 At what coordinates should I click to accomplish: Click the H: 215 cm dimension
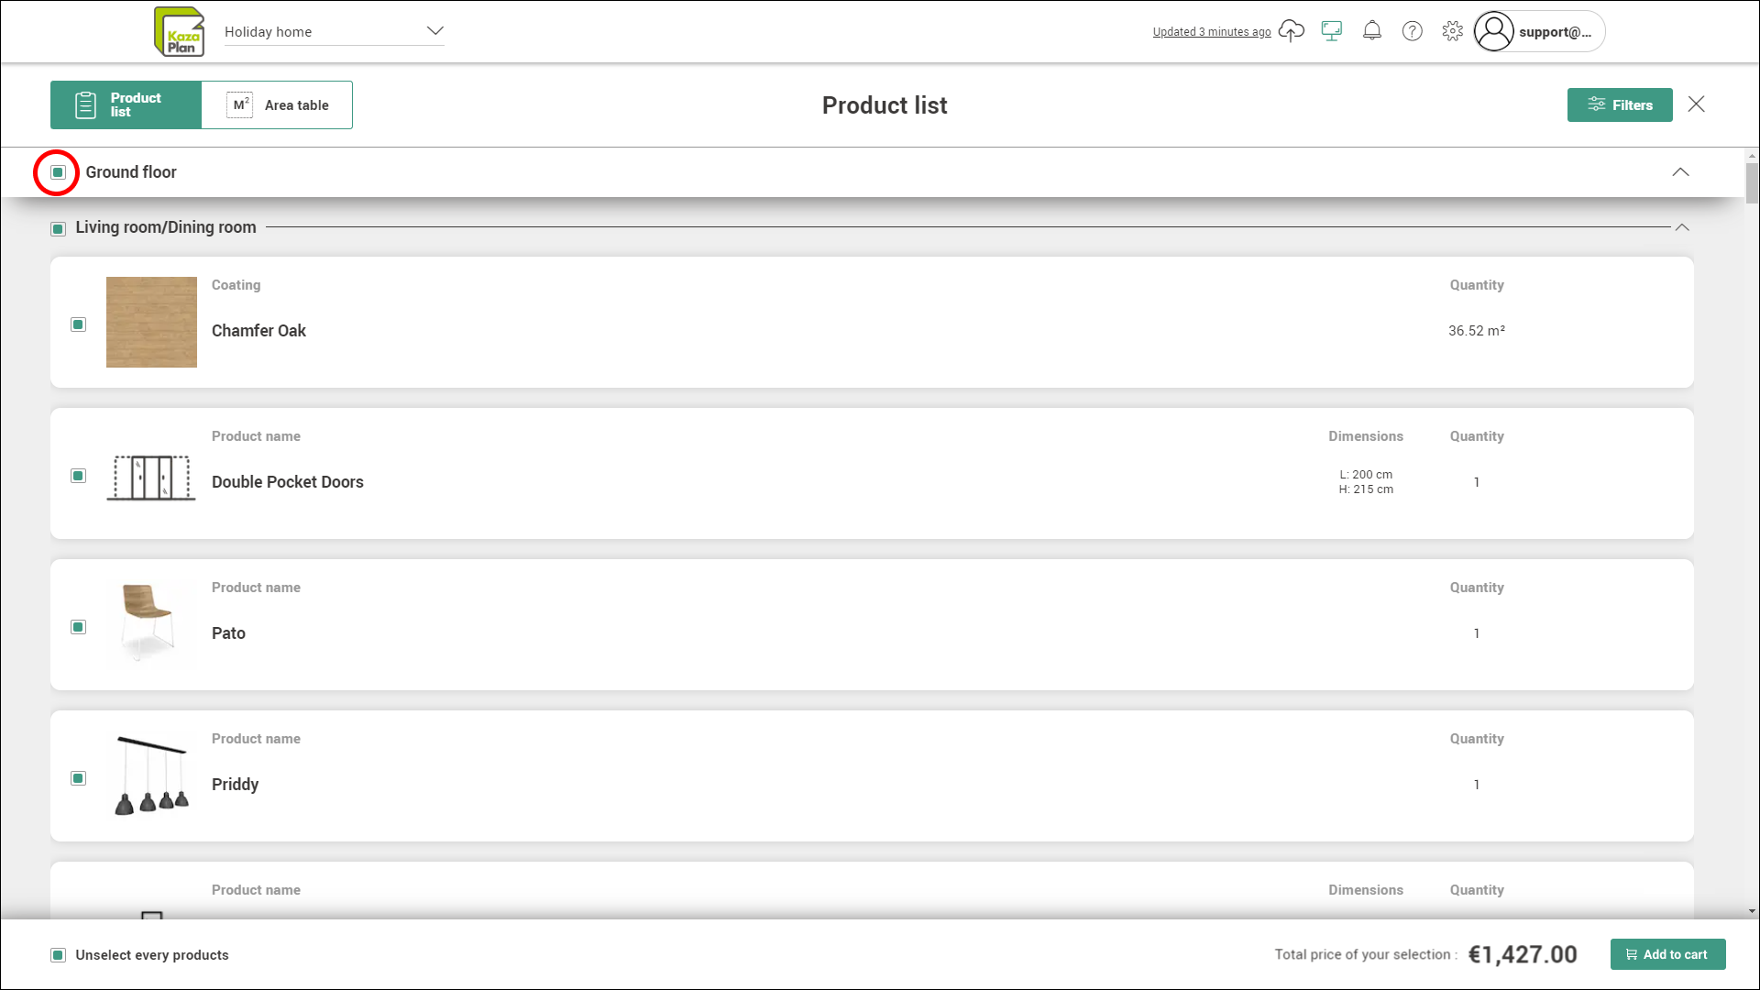point(1366,489)
